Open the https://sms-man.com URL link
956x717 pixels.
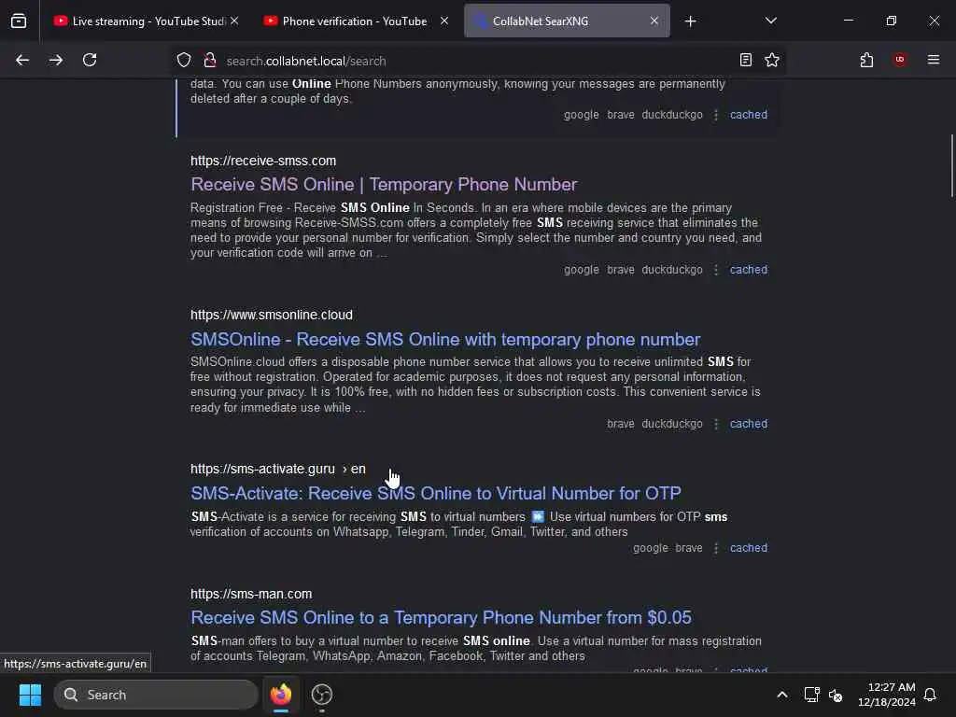point(250,593)
